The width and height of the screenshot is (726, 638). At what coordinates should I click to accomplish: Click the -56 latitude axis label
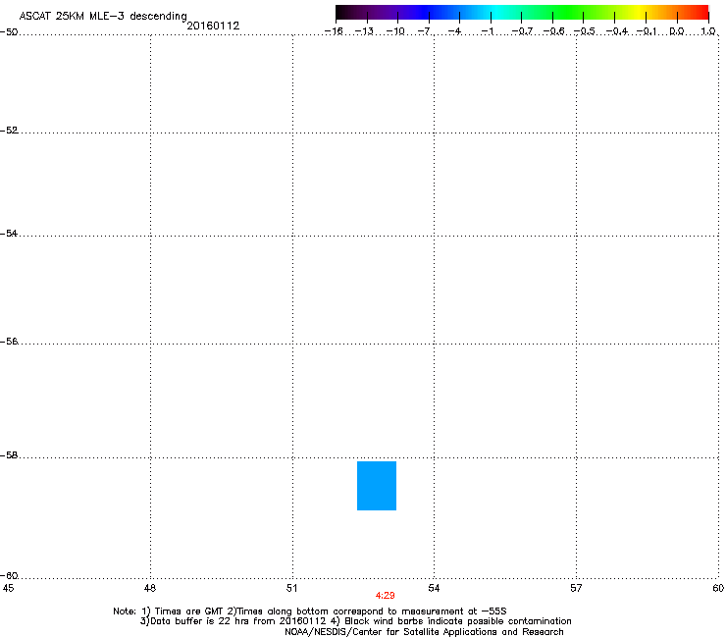[x=9, y=341]
